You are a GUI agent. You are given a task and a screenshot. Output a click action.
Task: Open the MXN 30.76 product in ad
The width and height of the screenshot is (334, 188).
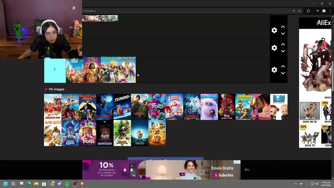click(x=310, y=113)
